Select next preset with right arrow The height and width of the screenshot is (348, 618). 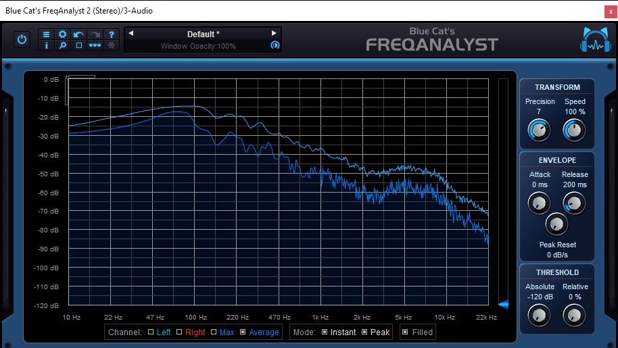tap(274, 34)
